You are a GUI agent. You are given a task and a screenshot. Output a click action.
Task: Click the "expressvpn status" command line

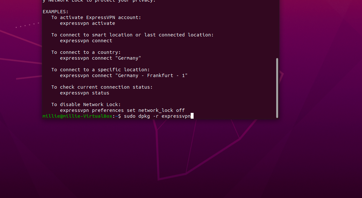(x=85, y=93)
